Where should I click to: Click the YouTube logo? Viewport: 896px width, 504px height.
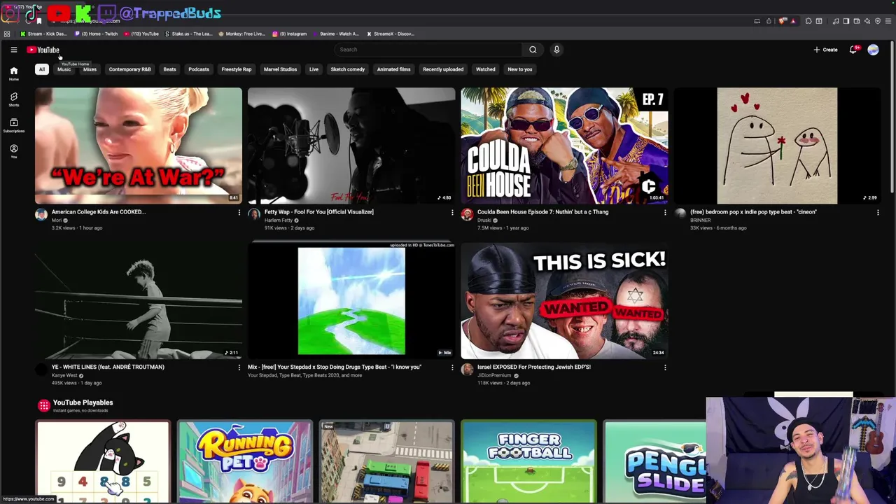(x=43, y=50)
